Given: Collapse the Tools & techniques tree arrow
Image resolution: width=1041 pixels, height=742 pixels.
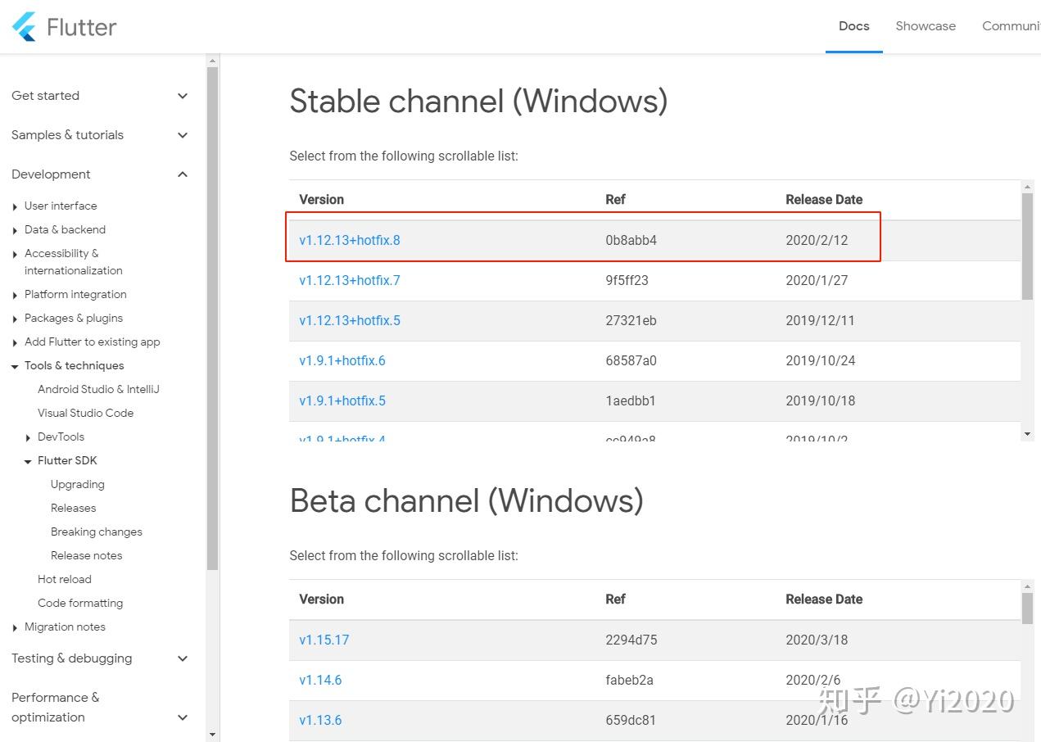Looking at the screenshot, I should click(15, 366).
